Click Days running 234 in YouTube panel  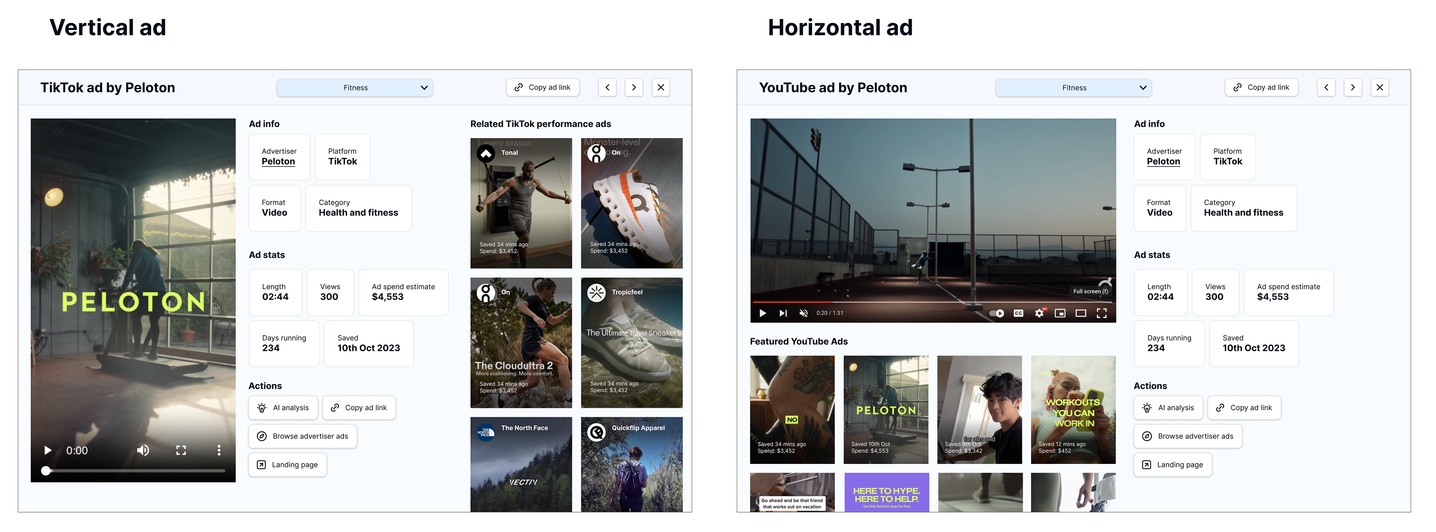1169,343
